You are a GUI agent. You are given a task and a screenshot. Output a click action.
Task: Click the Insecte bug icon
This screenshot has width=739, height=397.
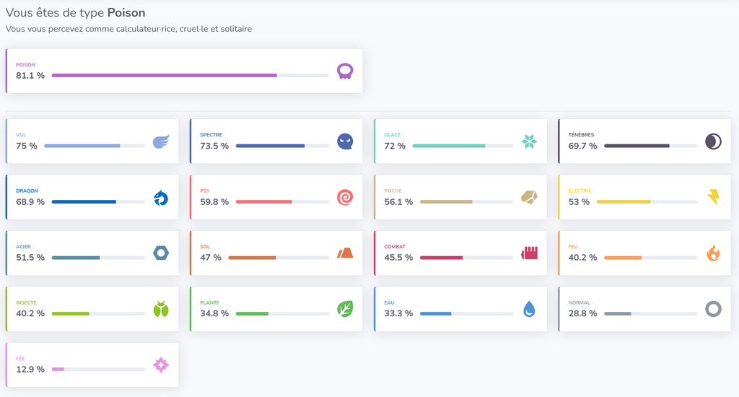pos(161,310)
